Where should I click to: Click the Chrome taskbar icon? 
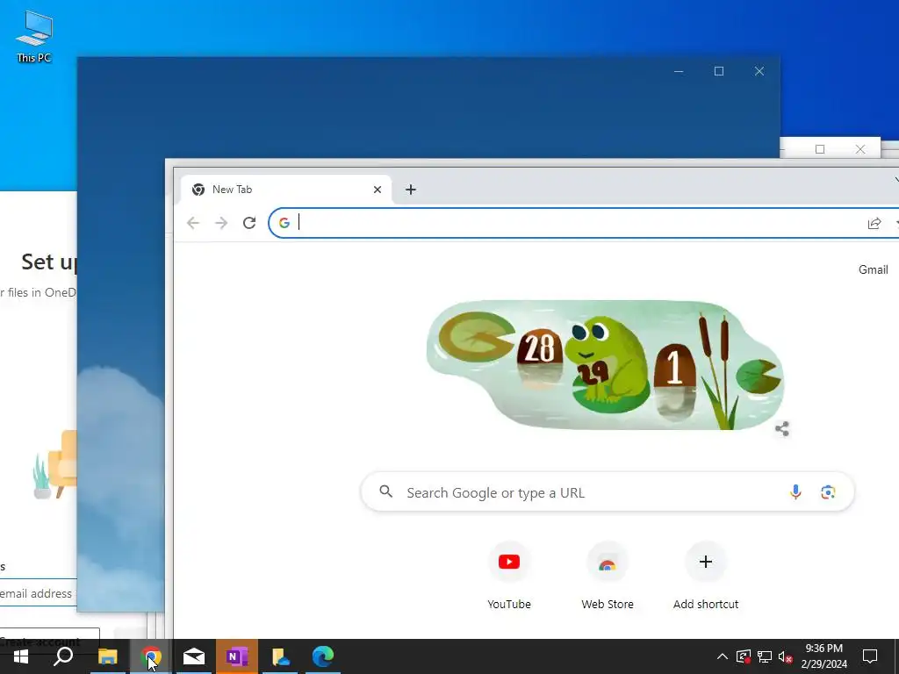(151, 656)
